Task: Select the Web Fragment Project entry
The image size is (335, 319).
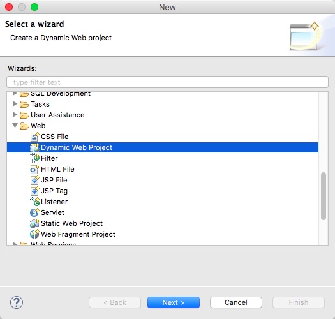Action: pos(78,234)
